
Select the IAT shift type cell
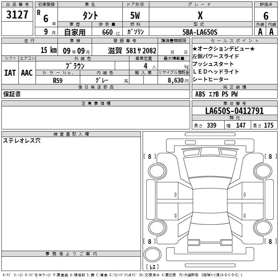pos(10,73)
